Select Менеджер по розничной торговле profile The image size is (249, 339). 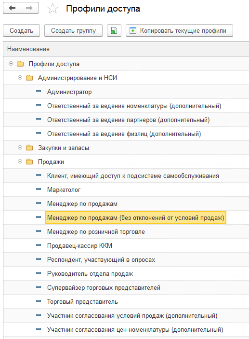pos(126,231)
